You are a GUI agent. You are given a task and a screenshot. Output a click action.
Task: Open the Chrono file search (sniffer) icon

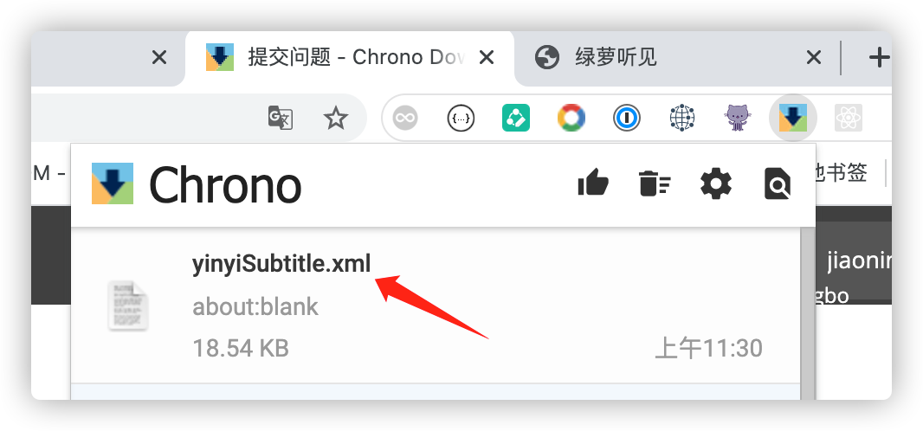777,183
